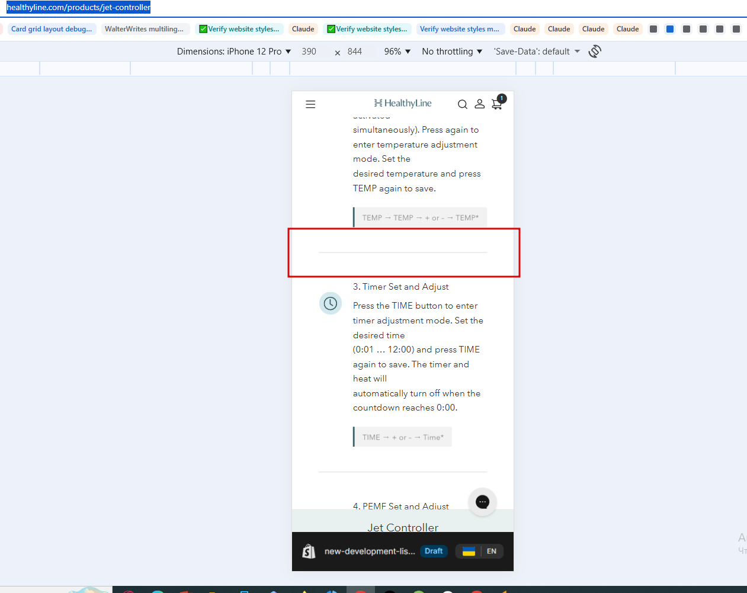Viewport: 747px width, 593px height.
Task: Click the rotate device orientation icon
Action: pos(595,52)
